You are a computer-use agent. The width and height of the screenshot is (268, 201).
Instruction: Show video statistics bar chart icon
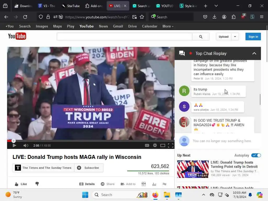154,184
